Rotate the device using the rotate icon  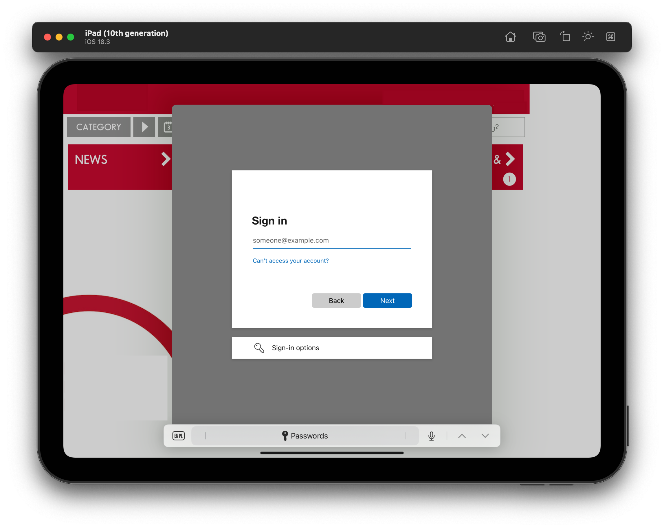point(565,37)
